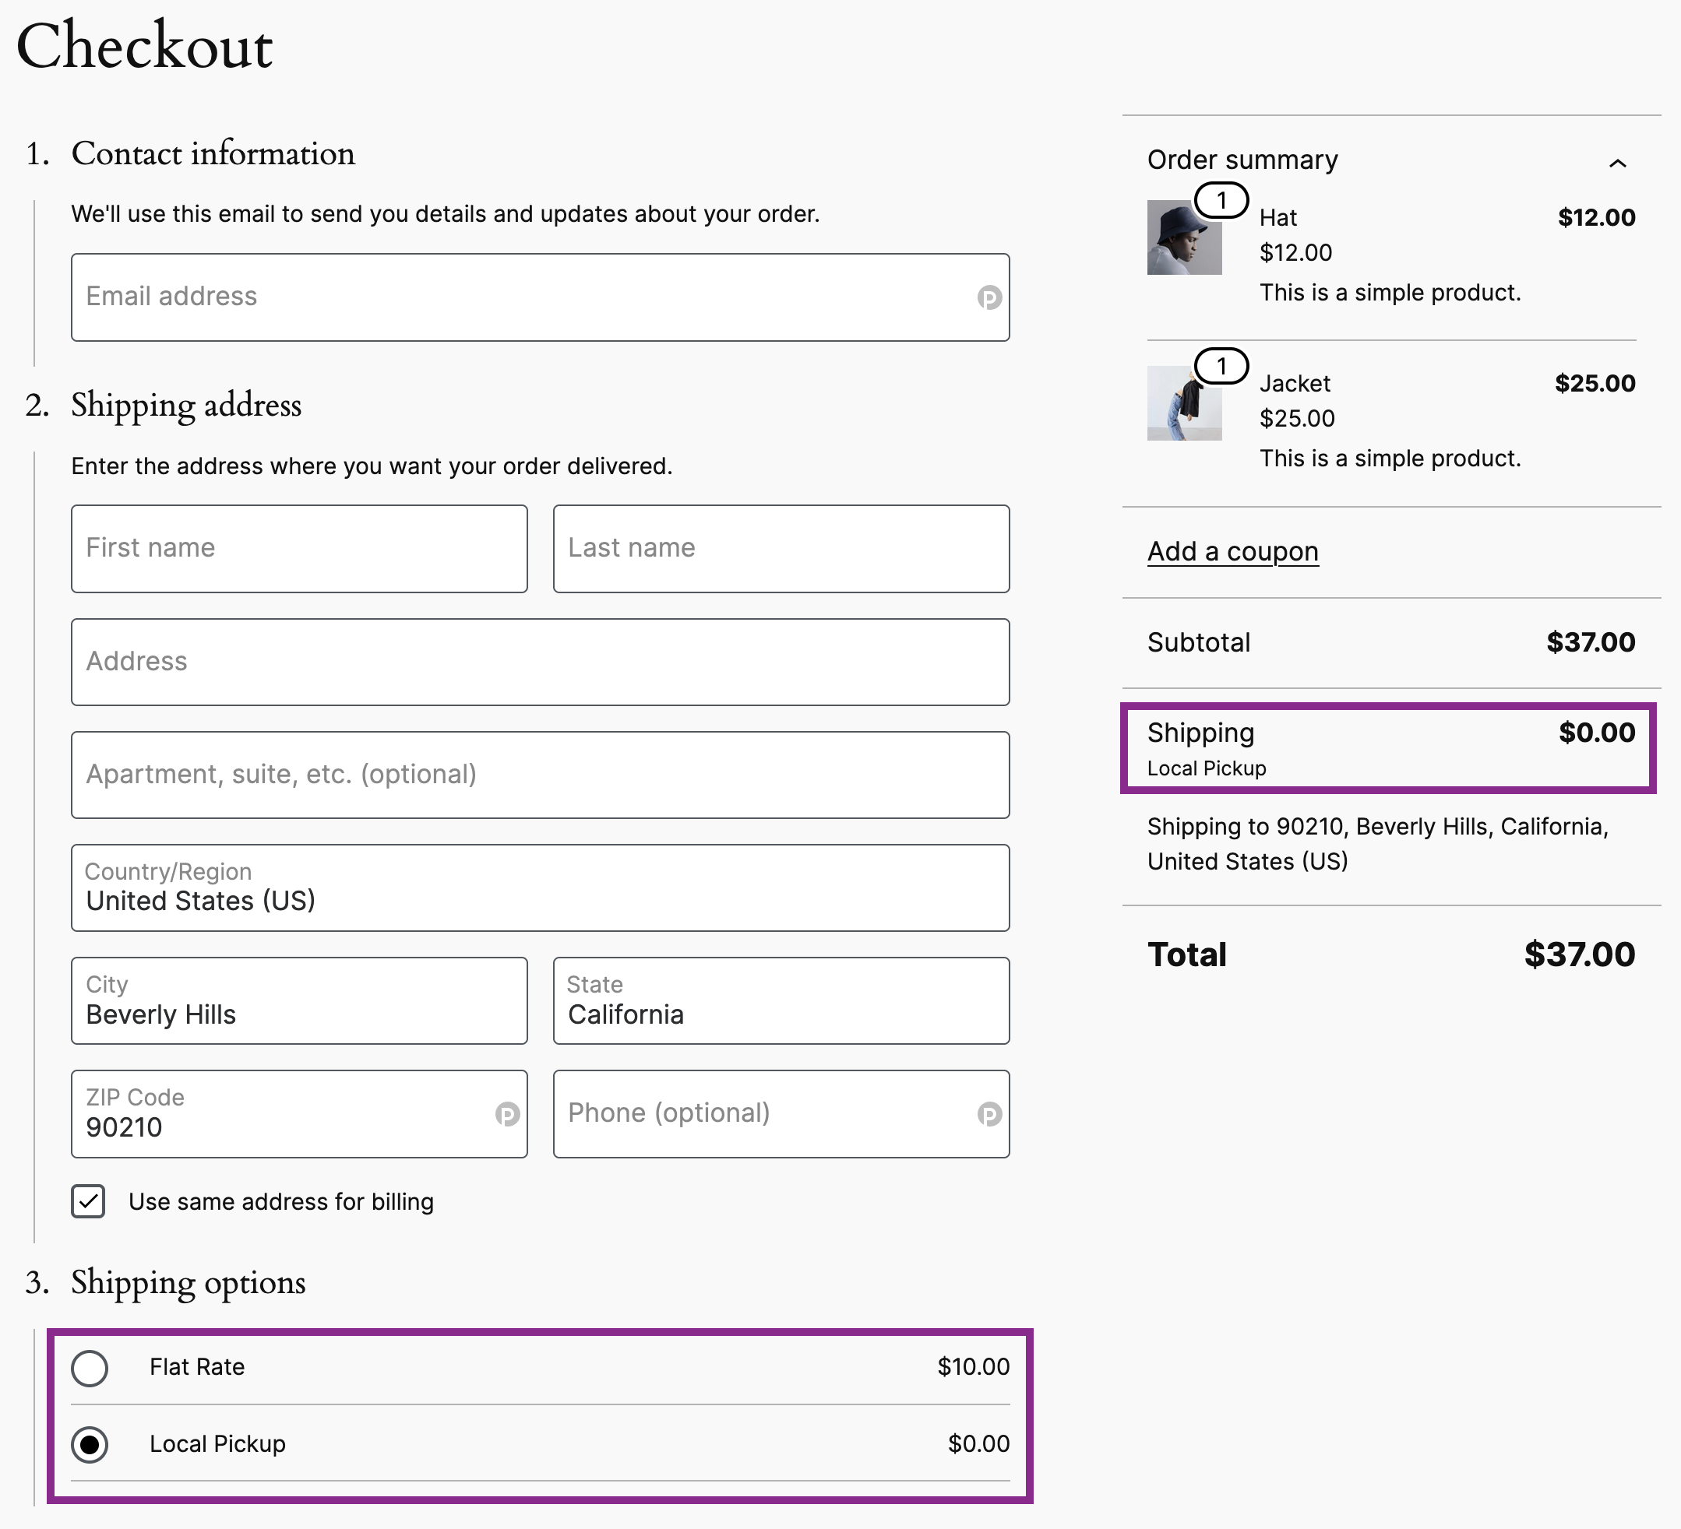Uncheck Use same address for billing

point(88,1202)
